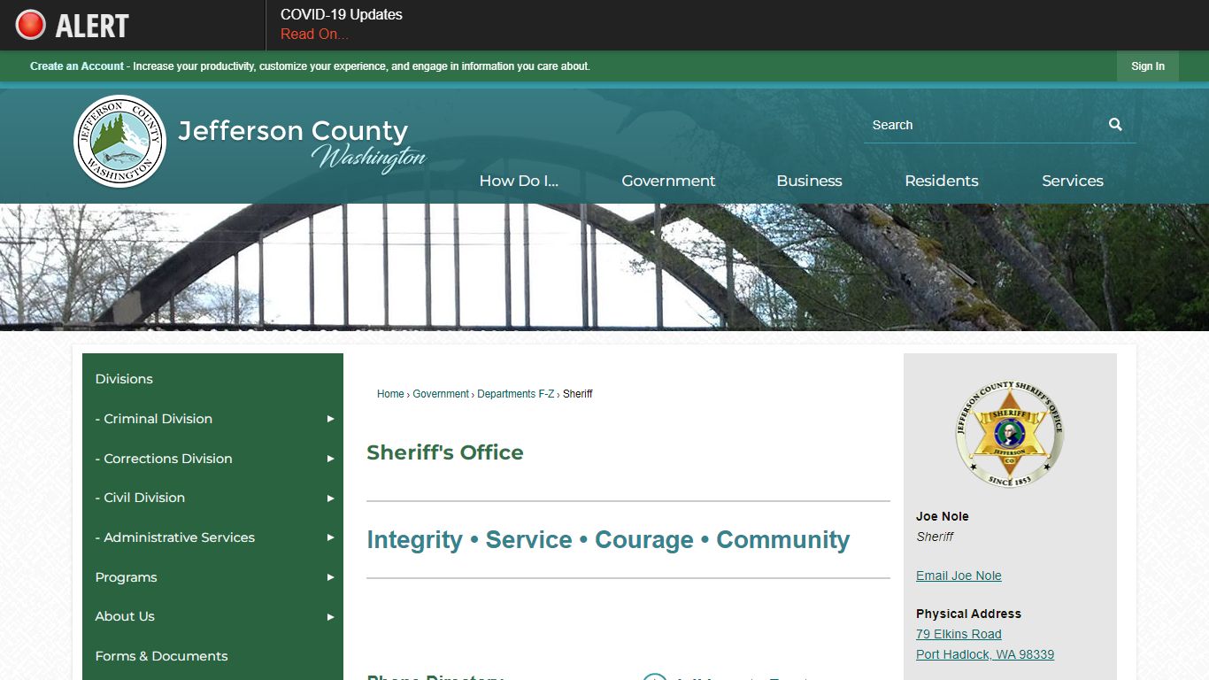1209x680 pixels.
Task: Expand Civil Division submenu arrow
Action: (330, 498)
